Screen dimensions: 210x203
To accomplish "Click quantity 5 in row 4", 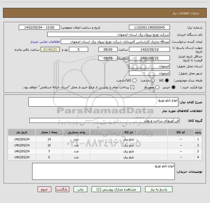I will pos(49,157).
